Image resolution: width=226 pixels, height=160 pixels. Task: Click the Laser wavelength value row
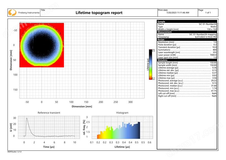pyautogui.click(x=187, y=52)
